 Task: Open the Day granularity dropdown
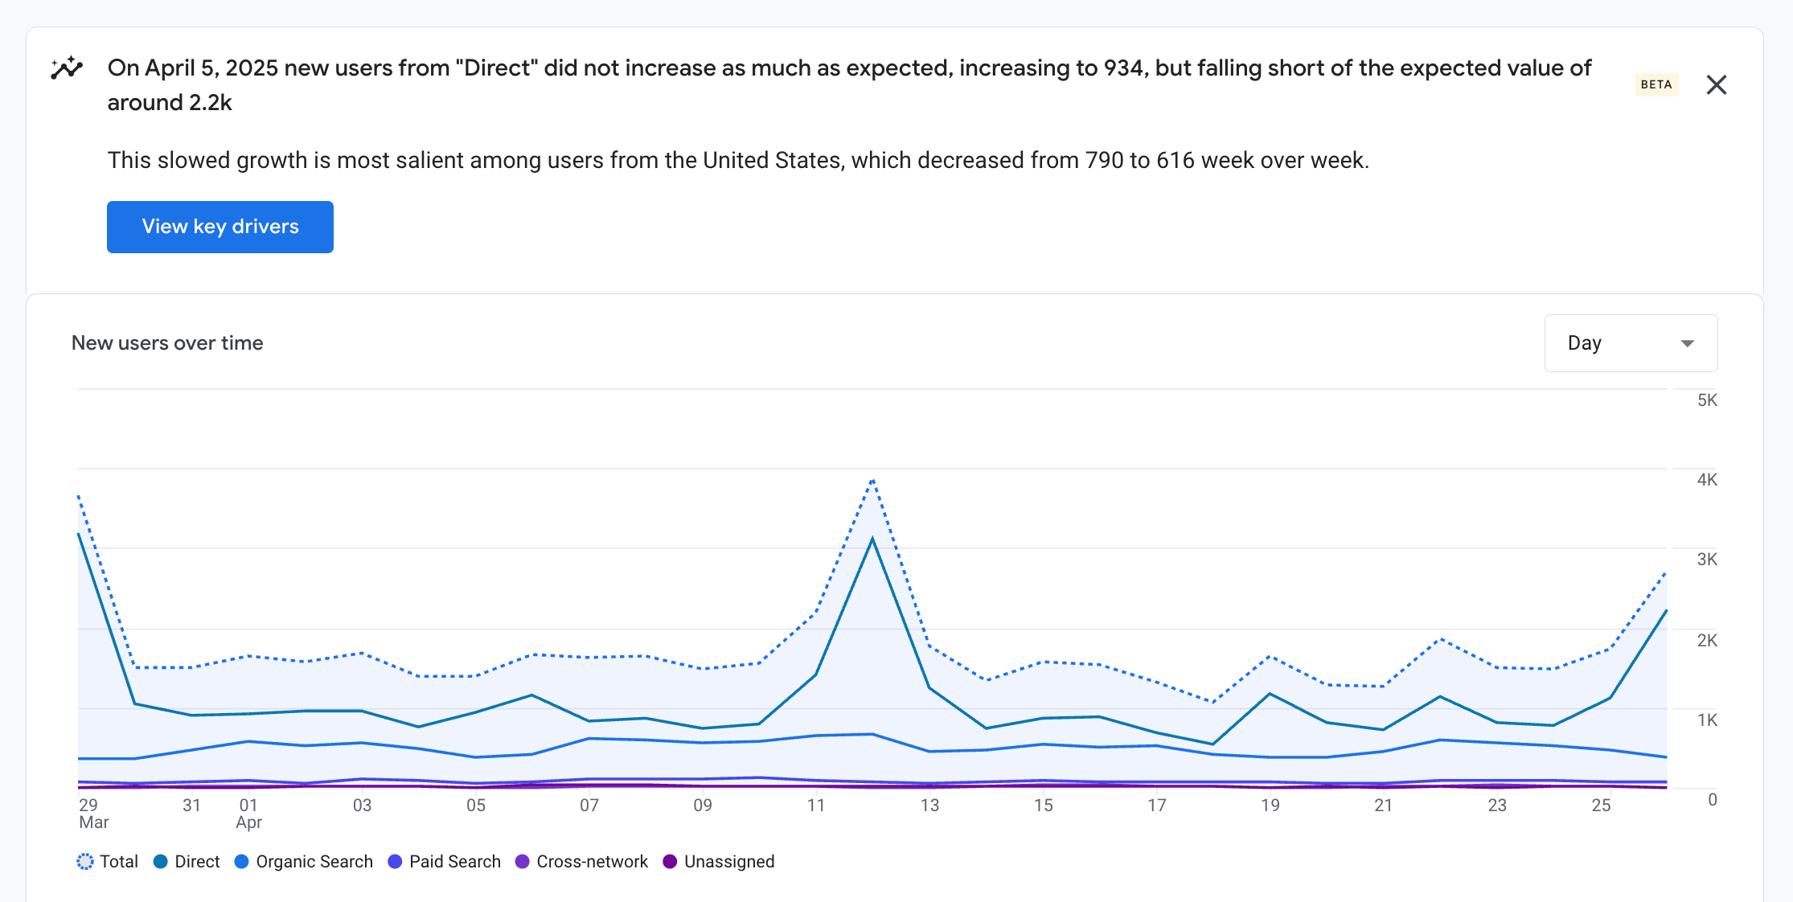tap(1630, 343)
